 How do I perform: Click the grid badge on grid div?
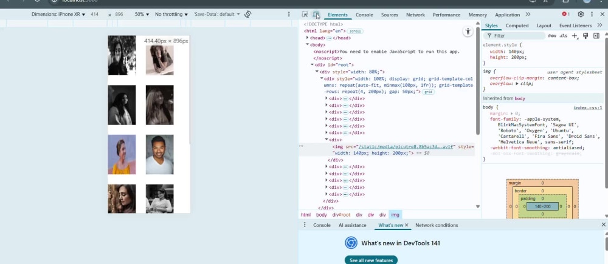(x=429, y=92)
